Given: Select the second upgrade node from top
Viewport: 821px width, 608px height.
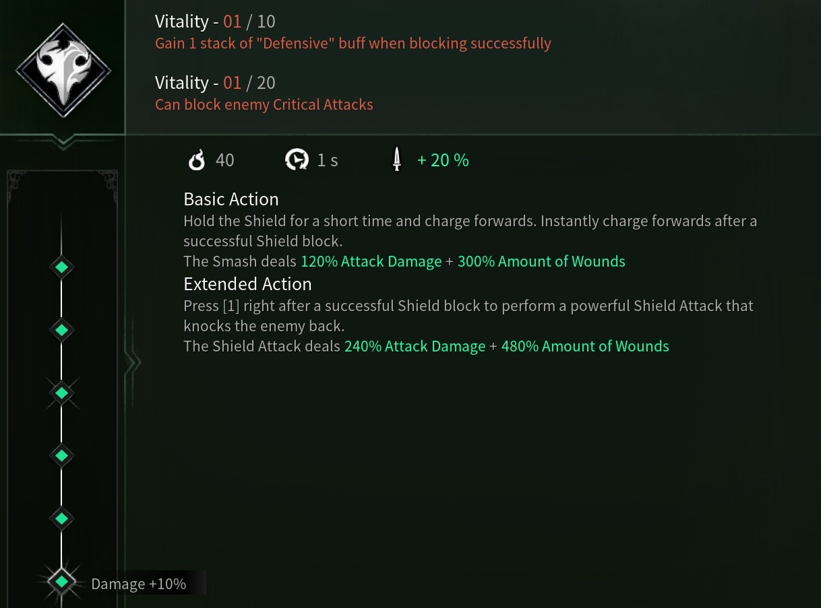Looking at the screenshot, I should (61, 330).
